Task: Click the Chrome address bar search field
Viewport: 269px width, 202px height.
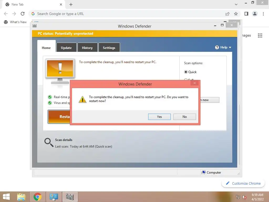Action: [127, 14]
